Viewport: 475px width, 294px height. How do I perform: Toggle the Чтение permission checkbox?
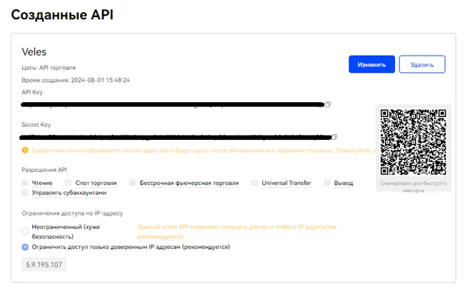point(26,183)
